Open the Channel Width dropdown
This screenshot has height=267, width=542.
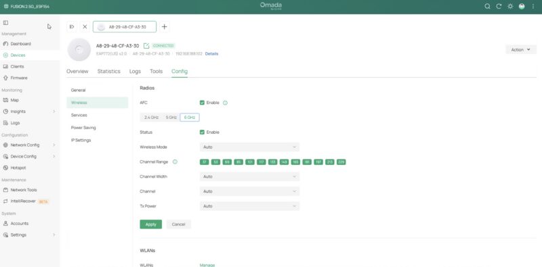[x=249, y=176]
